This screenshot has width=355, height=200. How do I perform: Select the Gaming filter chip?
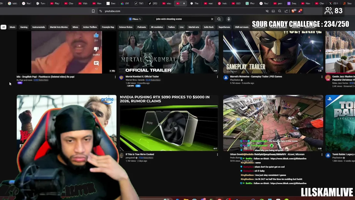pos(24,27)
